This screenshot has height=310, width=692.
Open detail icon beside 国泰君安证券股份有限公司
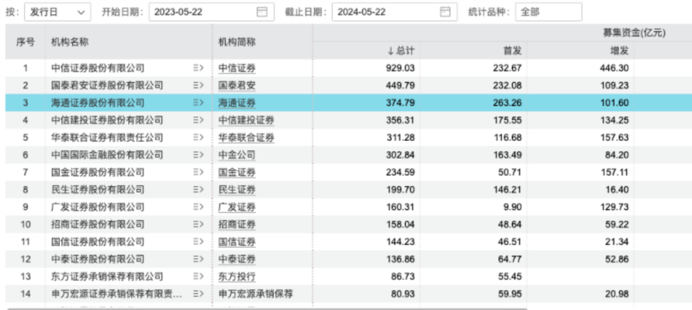(x=198, y=86)
